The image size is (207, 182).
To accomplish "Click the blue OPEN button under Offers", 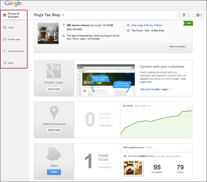I will point(54,172).
